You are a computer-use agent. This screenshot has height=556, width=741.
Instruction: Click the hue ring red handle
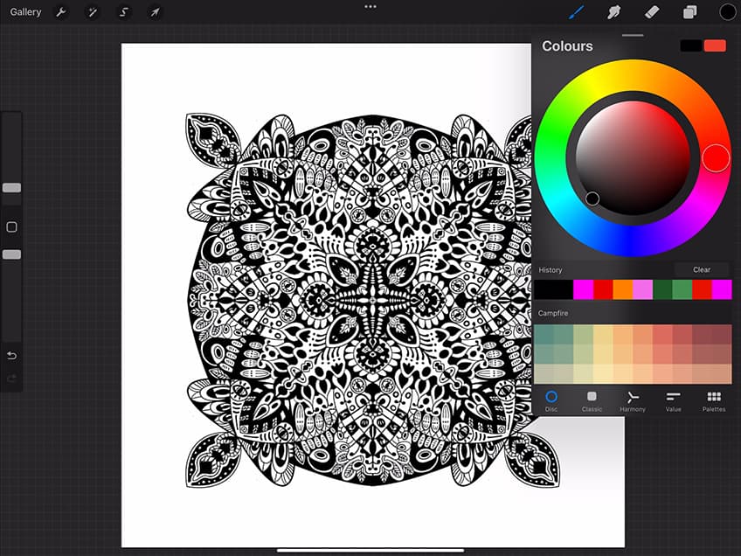pos(716,158)
